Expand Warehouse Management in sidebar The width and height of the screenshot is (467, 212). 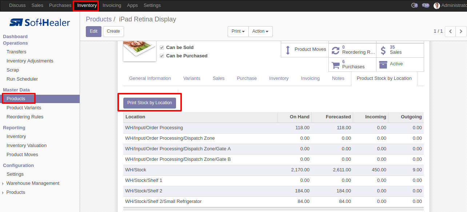[33, 183]
